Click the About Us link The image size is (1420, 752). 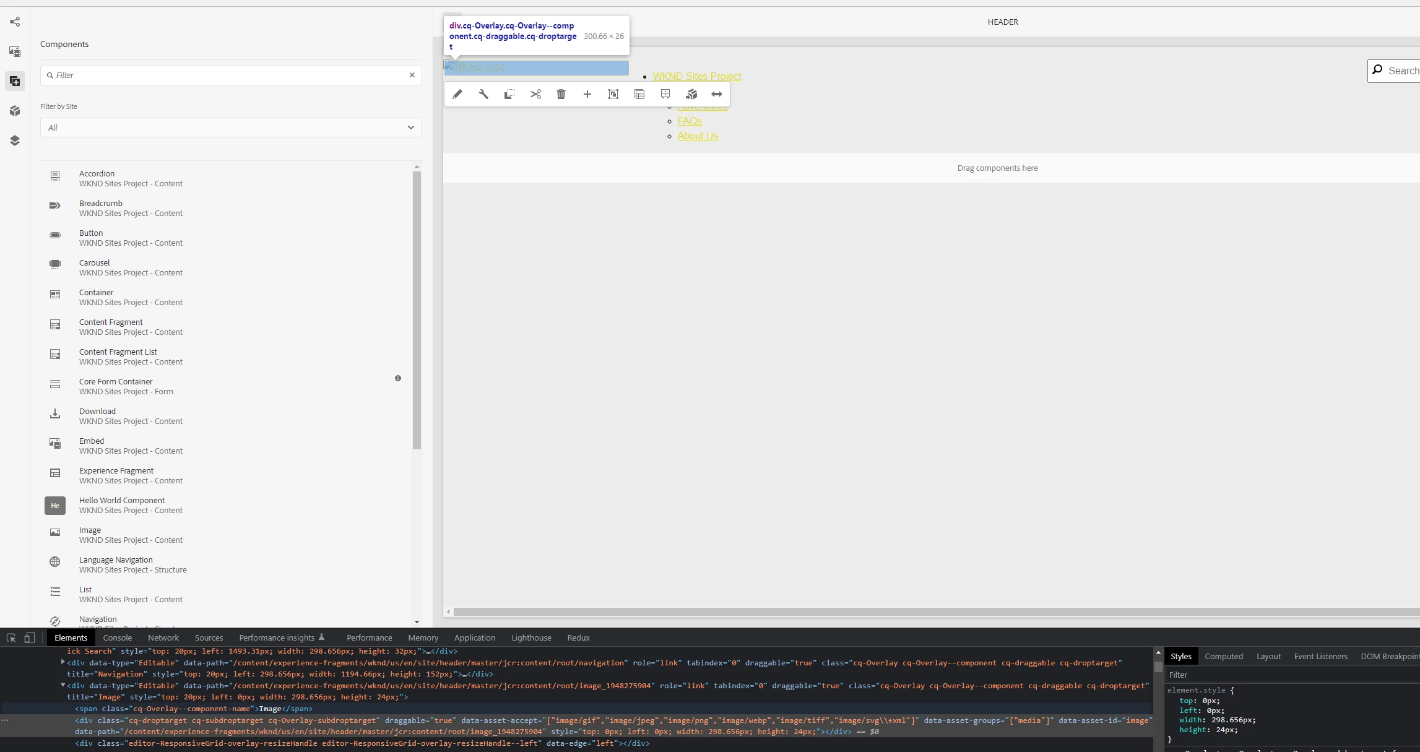[x=698, y=136]
